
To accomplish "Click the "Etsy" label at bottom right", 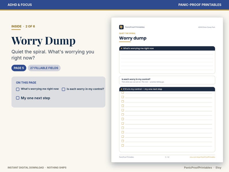I will point(218,168).
